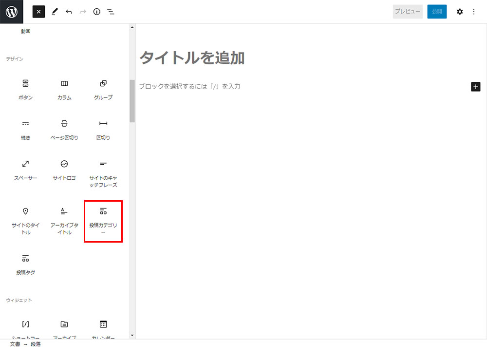Insert the 投稿カテゴリー block
This screenshot has height=361, width=487.
click(103, 221)
